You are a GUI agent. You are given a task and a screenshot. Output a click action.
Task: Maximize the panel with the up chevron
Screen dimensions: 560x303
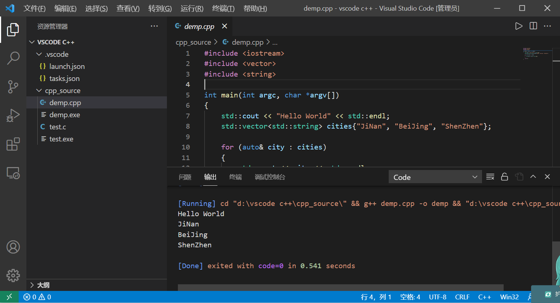[x=533, y=177]
